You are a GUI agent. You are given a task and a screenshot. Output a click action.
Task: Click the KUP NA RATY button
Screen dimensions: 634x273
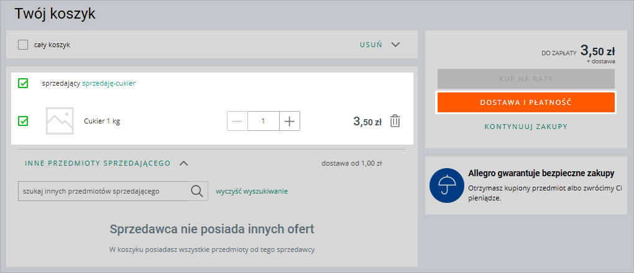[x=526, y=79]
